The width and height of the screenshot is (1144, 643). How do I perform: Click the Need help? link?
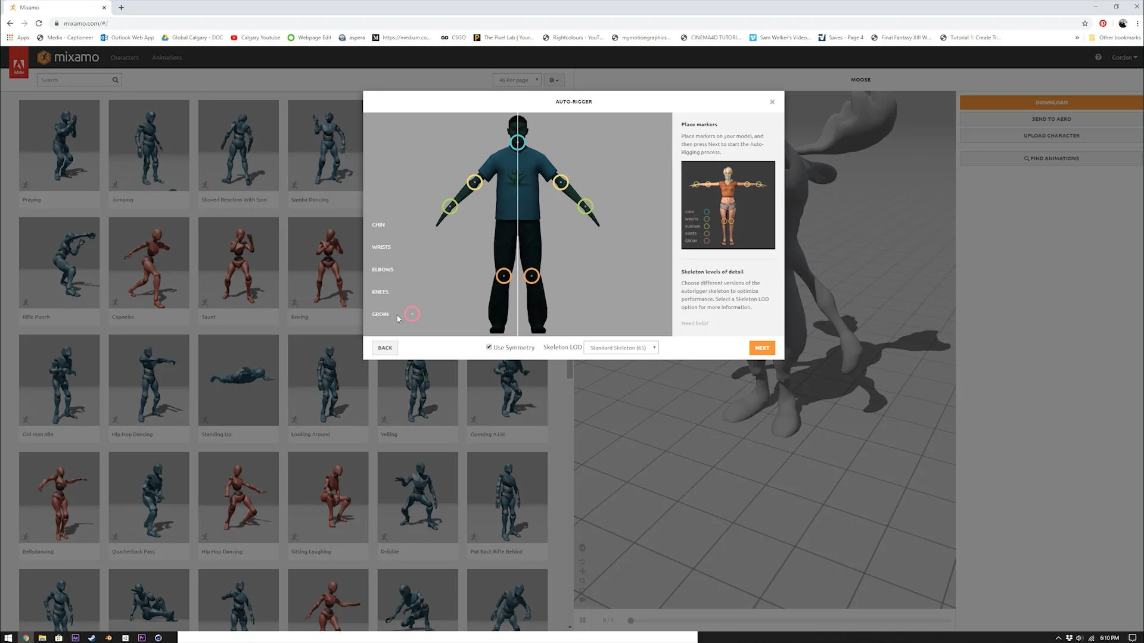click(x=695, y=323)
